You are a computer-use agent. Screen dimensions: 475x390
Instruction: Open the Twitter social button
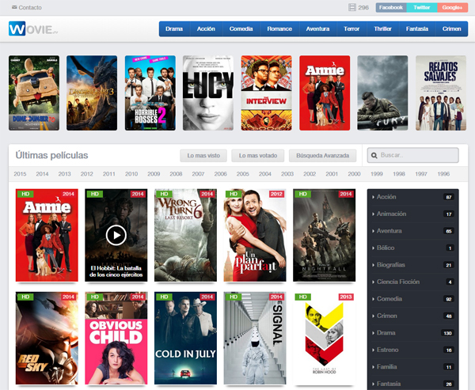point(421,7)
